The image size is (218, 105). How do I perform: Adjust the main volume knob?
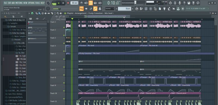[x=48, y=3]
